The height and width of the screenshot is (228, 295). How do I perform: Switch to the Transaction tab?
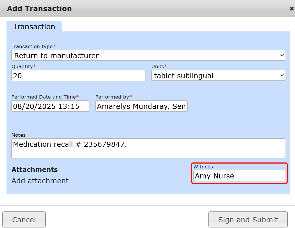pos(34,27)
